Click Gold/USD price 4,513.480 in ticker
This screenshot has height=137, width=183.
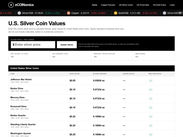(135, 13)
